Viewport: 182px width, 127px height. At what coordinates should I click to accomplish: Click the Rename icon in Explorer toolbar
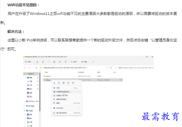click(x=54, y=62)
